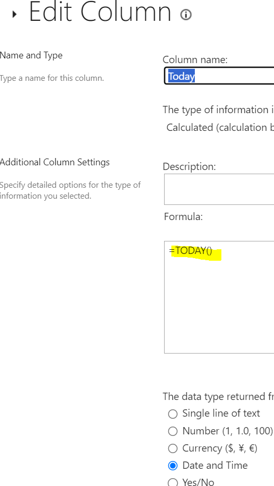Select the Single line of text radio button

click(173, 414)
